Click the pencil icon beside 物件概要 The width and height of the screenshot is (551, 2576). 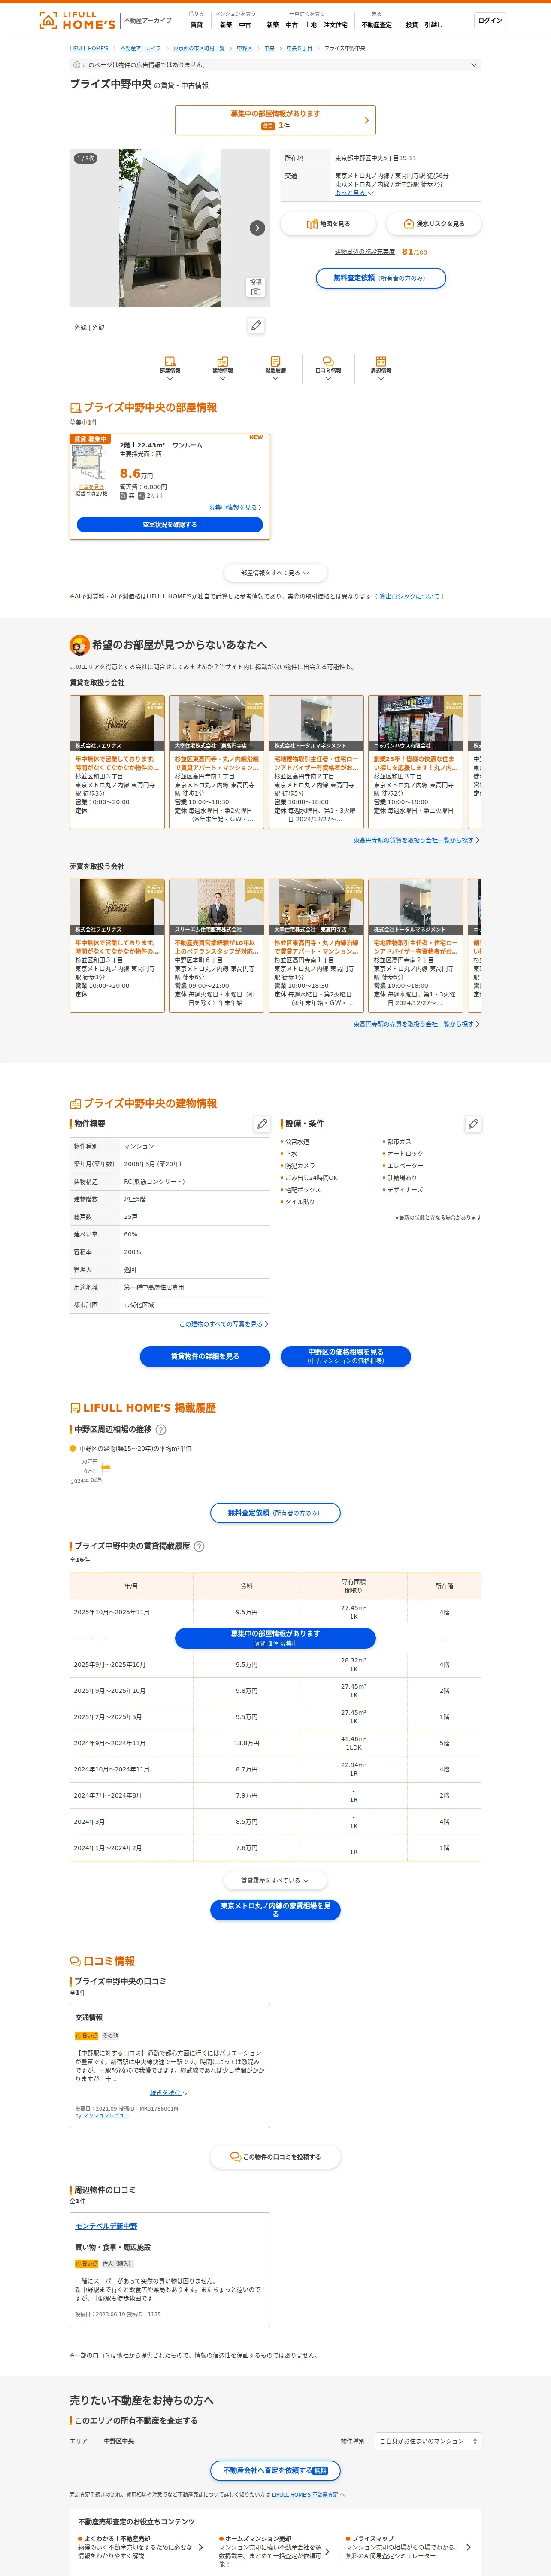(x=262, y=1124)
